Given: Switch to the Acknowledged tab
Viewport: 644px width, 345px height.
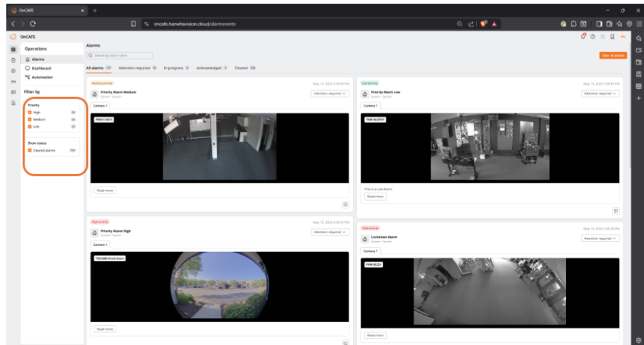Looking at the screenshot, I should pos(211,68).
